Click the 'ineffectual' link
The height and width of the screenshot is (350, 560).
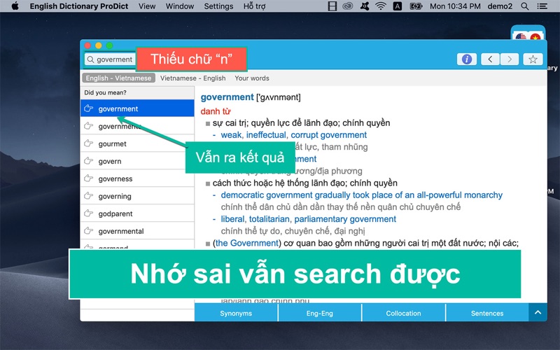click(266, 134)
